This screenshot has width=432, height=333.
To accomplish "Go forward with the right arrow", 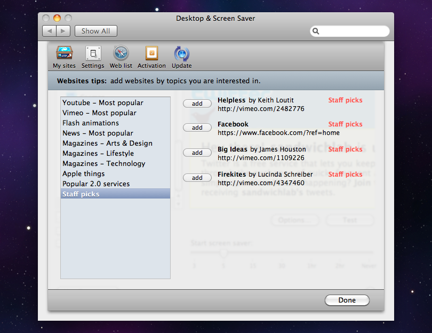I will click(x=63, y=31).
